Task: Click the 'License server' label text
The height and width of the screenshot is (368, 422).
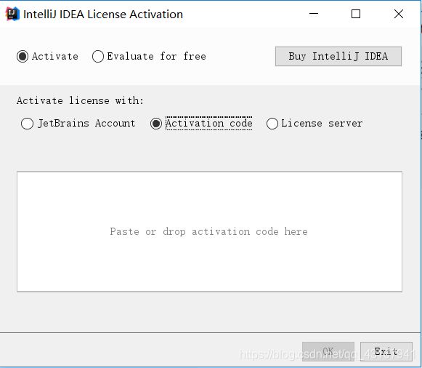Action: click(322, 124)
